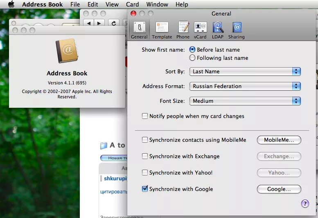Click the purple Help question mark button
Viewport: 318px width, 218px height.
(305, 203)
